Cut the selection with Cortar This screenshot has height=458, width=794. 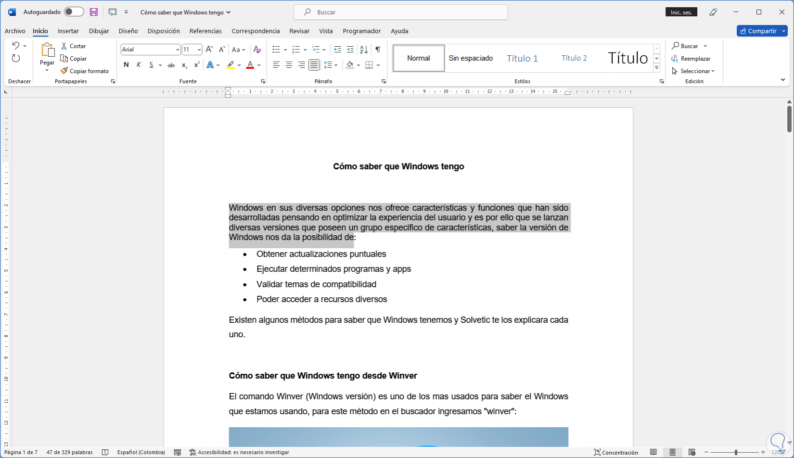coord(73,46)
